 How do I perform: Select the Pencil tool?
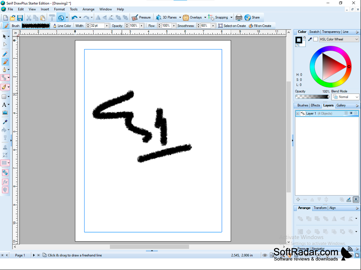pyautogui.click(x=5, y=54)
